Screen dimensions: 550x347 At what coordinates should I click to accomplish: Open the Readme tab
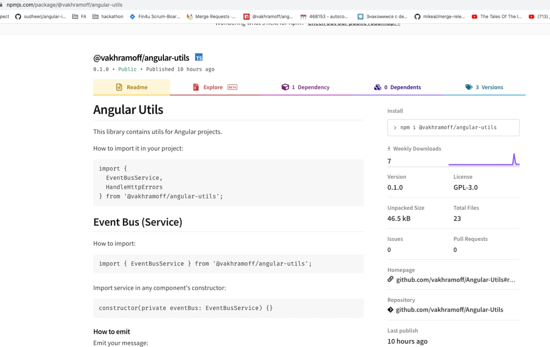pyautogui.click(x=131, y=87)
